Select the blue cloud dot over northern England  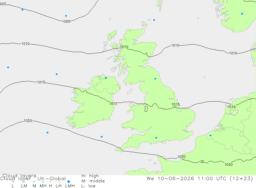pos(155,79)
